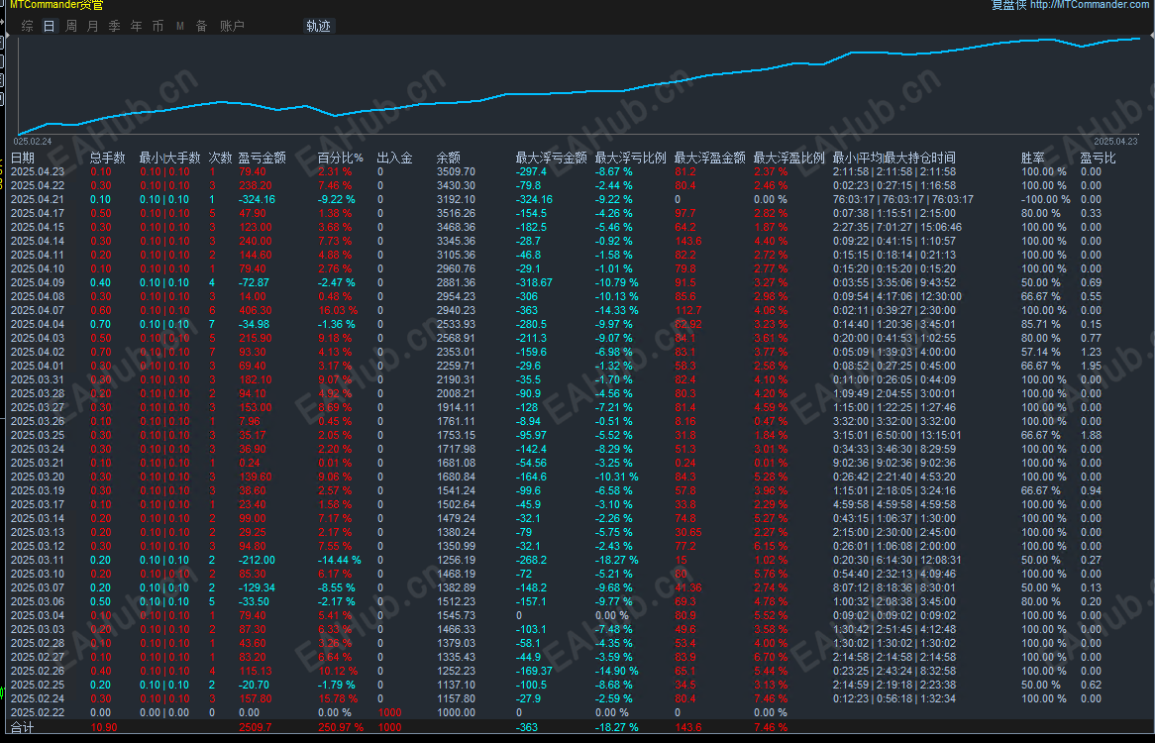The image size is (1155, 743).
Task: Click the MTCommander资管 title
Action: pos(56,5)
